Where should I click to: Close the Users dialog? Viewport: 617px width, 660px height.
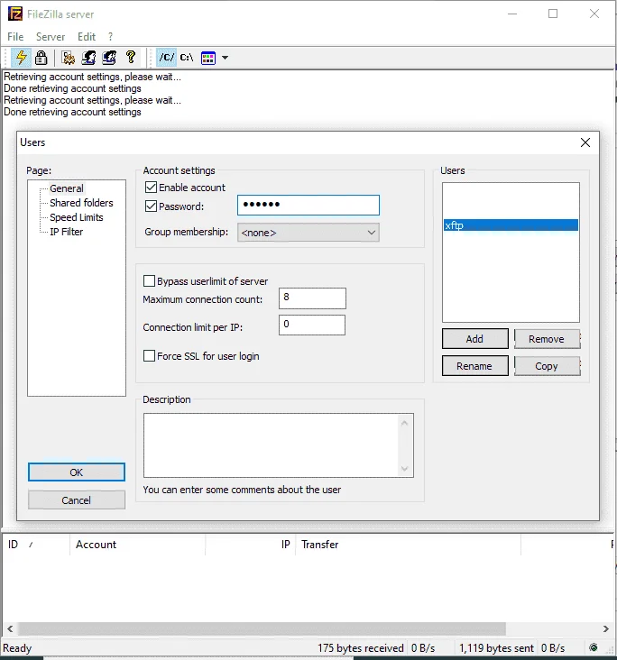pyautogui.click(x=585, y=142)
